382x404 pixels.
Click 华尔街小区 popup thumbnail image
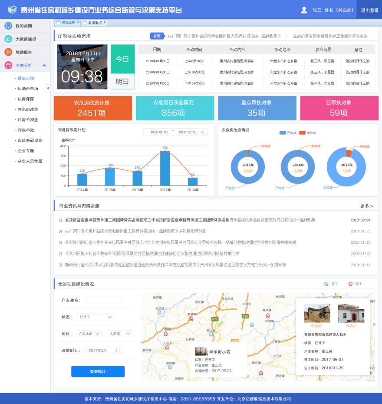tap(201, 351)
